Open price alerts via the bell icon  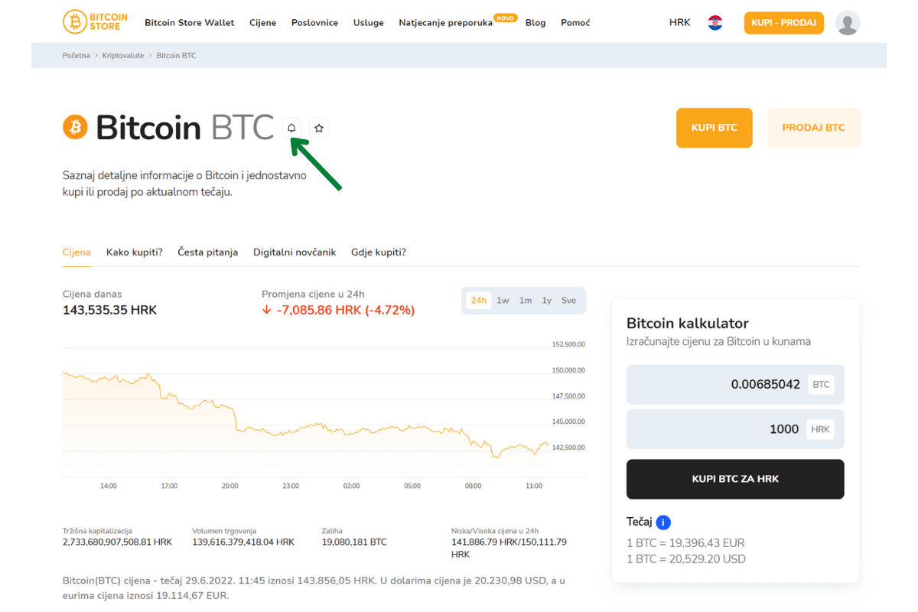pos(291,128)
